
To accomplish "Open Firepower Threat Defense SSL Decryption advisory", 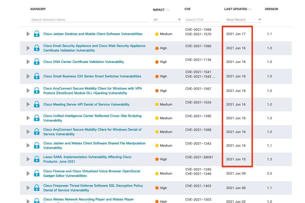I will pos(93,188).
